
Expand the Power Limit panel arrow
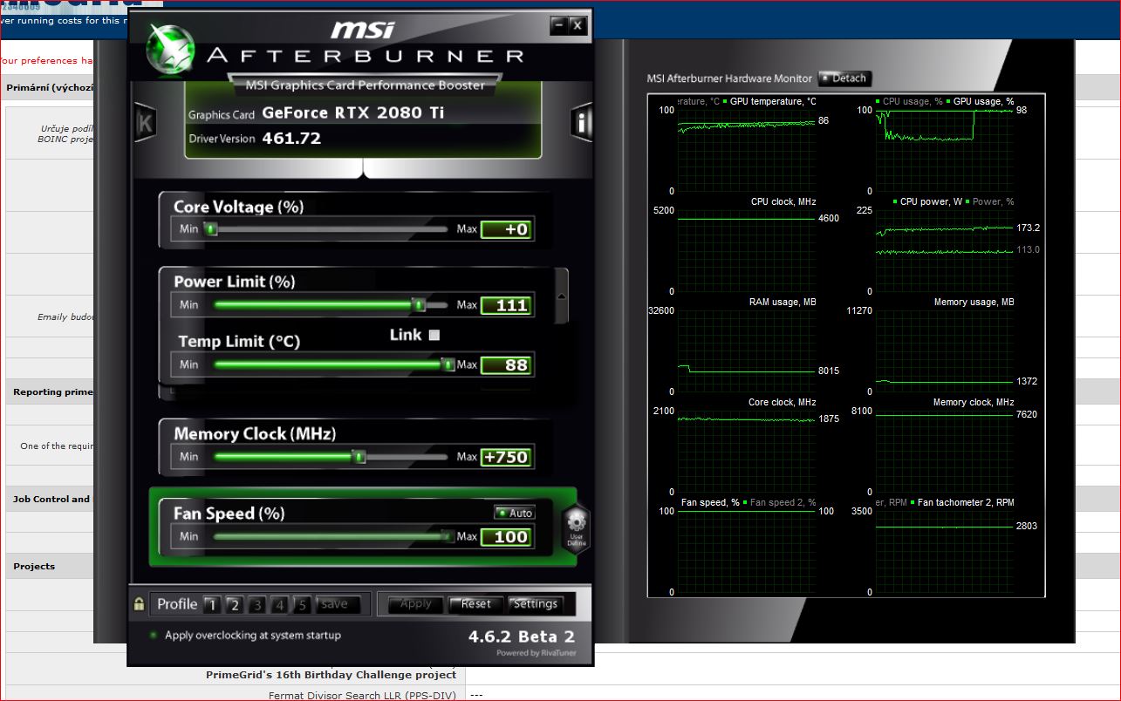[x=561, y=296]
